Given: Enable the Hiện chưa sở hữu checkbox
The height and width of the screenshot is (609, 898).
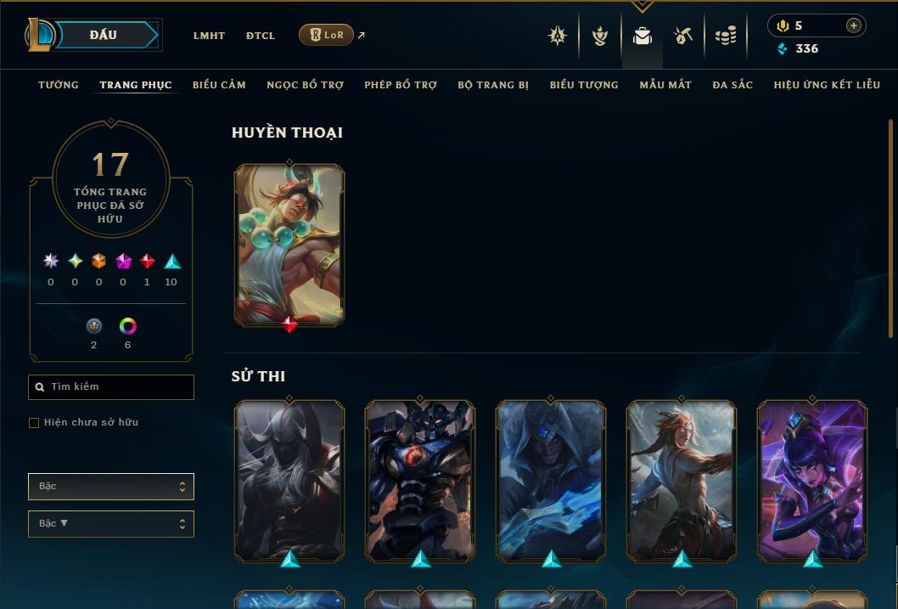Looking at the screenshot, I should click(34, 423).
